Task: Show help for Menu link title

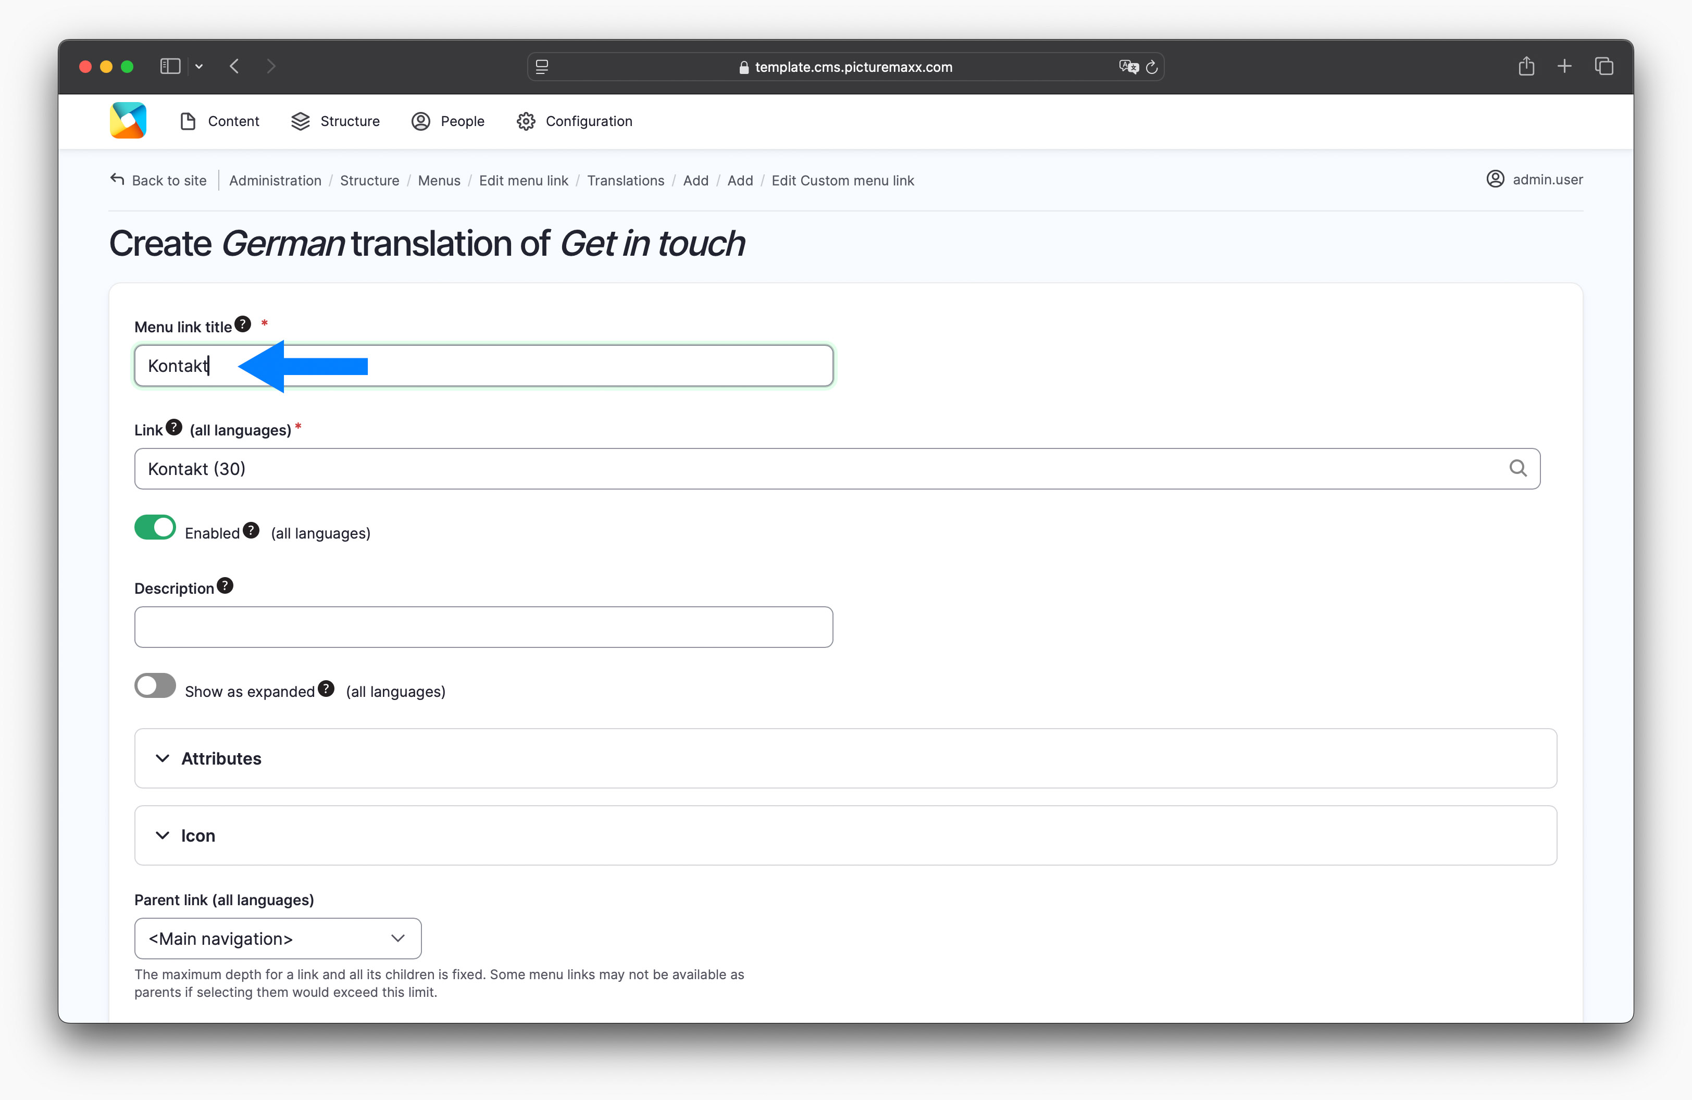Action: pyautogui.click(x=243, y=325)
